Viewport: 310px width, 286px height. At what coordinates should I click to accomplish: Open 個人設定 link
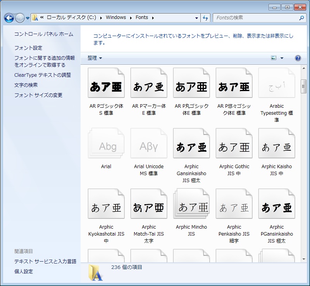pyautogui.click(x=24, y=272)
